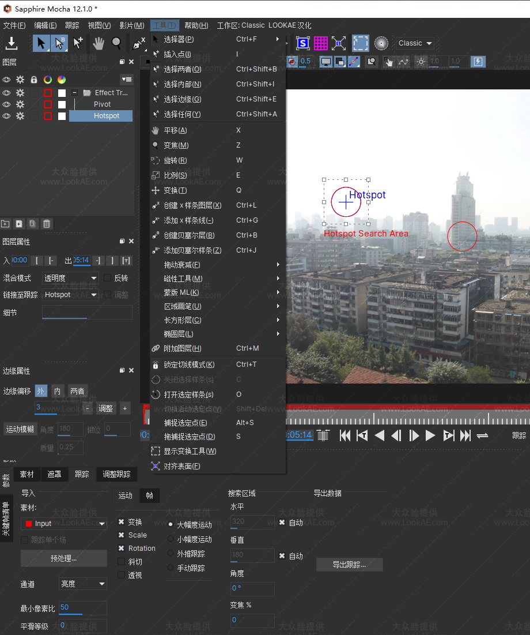
Task: Choose 创建贝塞尔层 from the menu
Action: point(189,235)
